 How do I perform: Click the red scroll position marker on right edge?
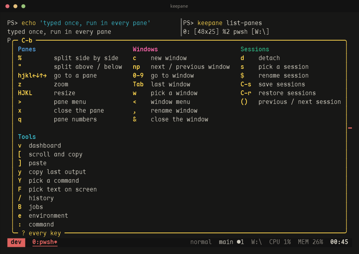coord(350,128)
